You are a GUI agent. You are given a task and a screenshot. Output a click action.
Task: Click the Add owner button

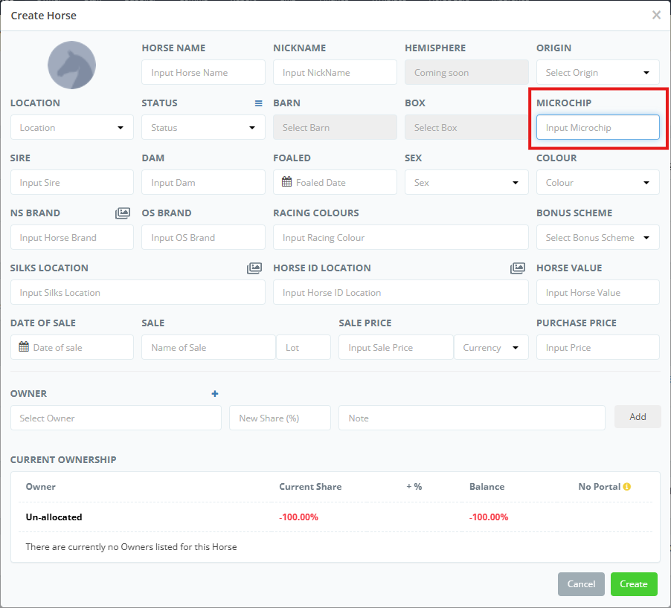[x=638, y=417]
